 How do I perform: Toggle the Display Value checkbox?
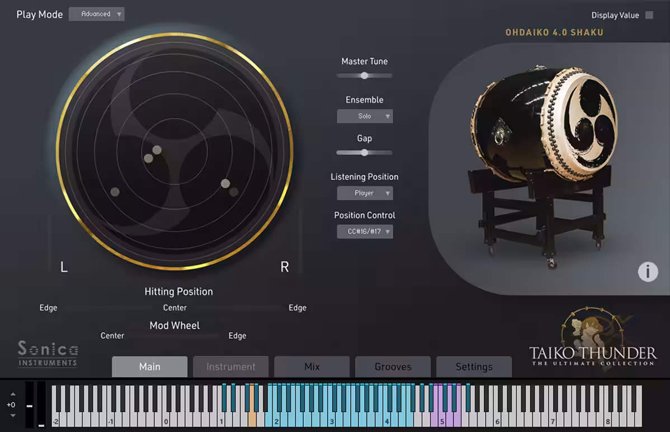[x=649, y=15]
